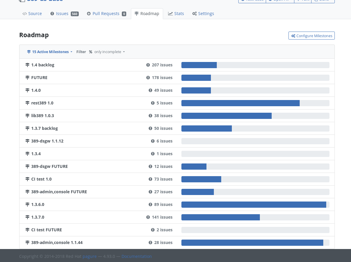Switch to the Issues tab
Screen dimensions: 351x262
coord(65,14)
